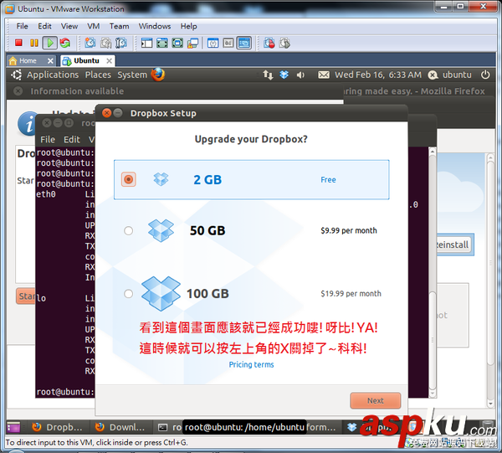Viewport: 502px width, 453px height.
Task: Close the Dropbox Setup dialog
Action: pos(106,113)
